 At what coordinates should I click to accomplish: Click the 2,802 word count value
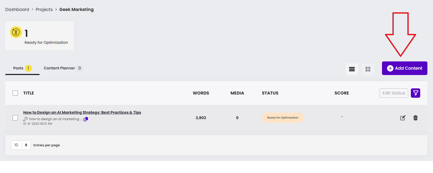(x=201, y=118)
